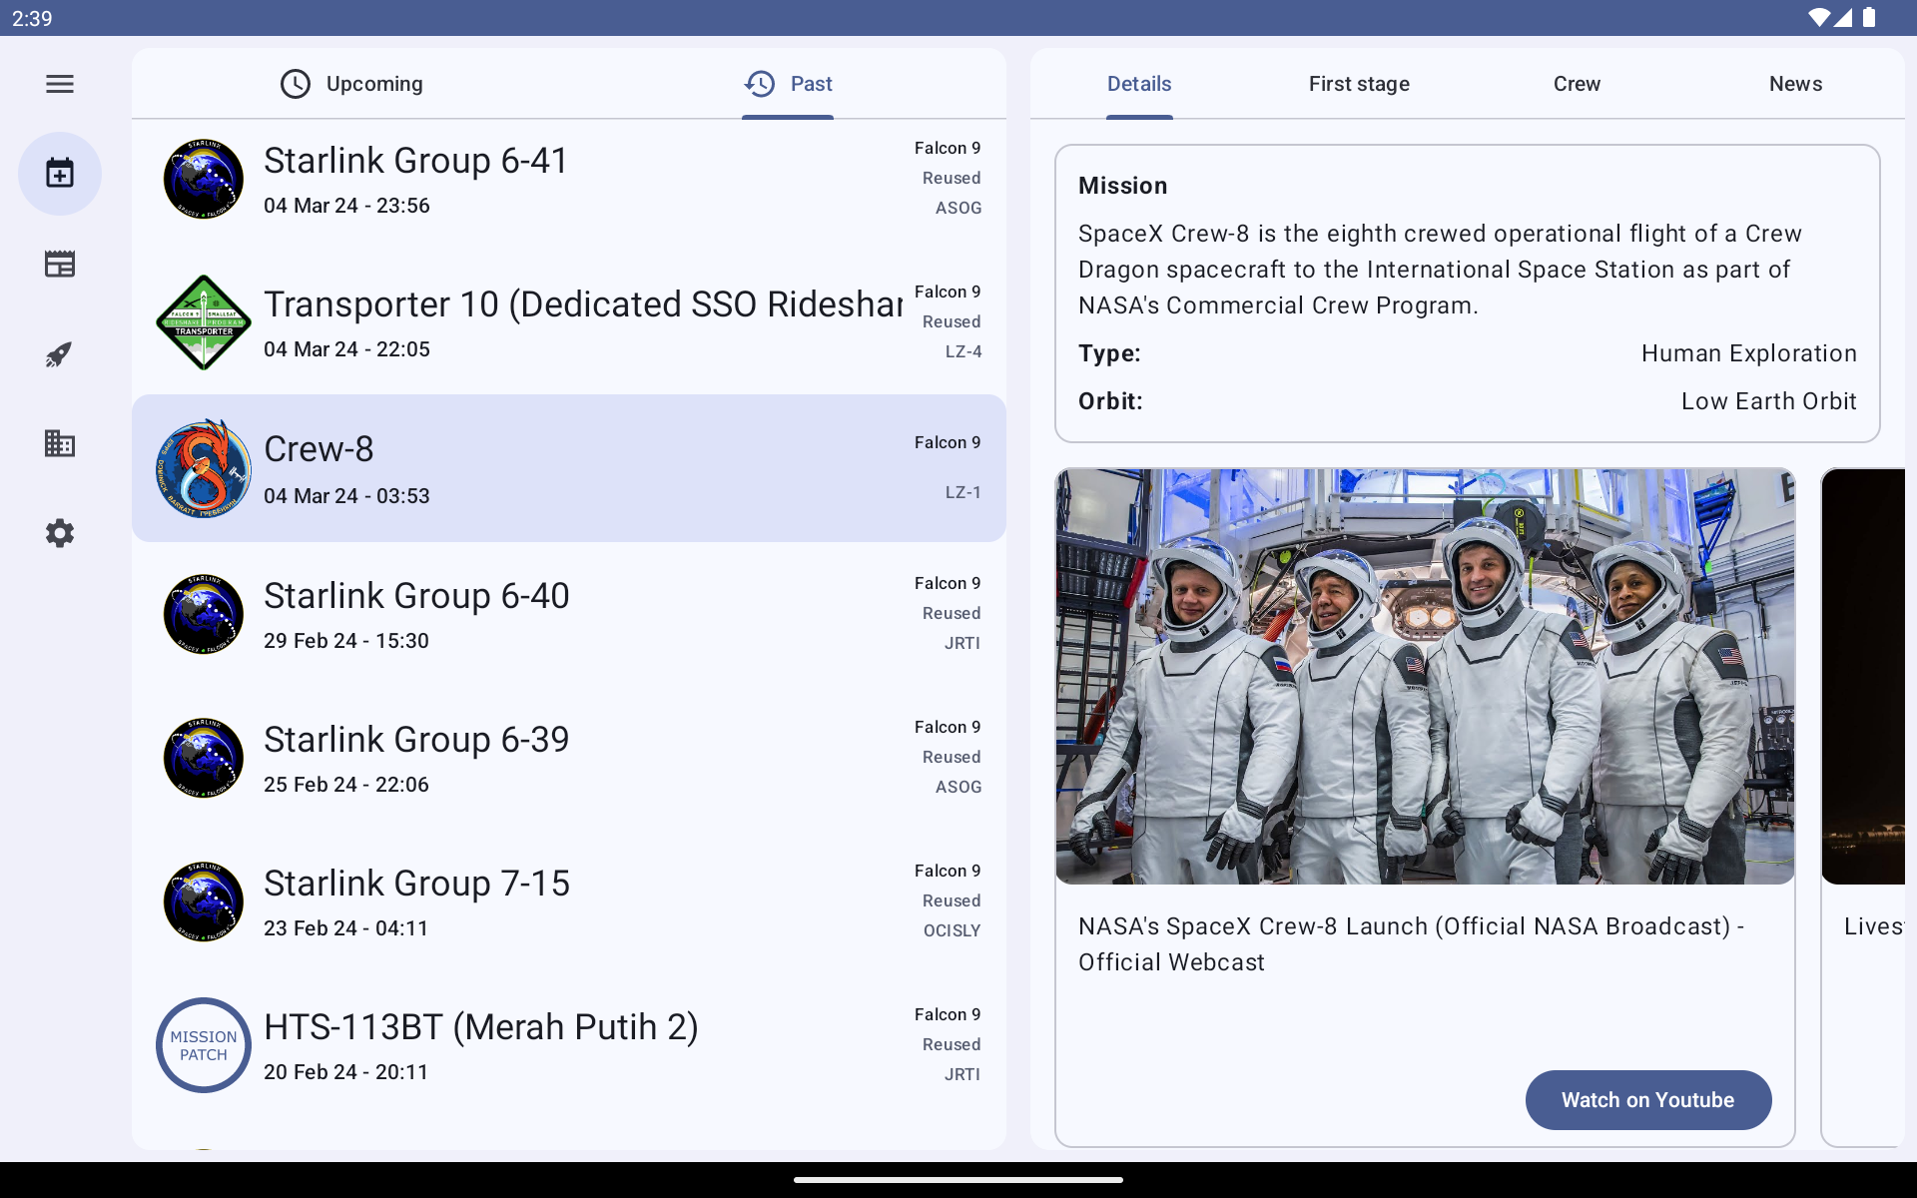Click the LZ-1 landing label on Crew-8
This screenshot has width=1917, height=1198.
tap(963, 492)
